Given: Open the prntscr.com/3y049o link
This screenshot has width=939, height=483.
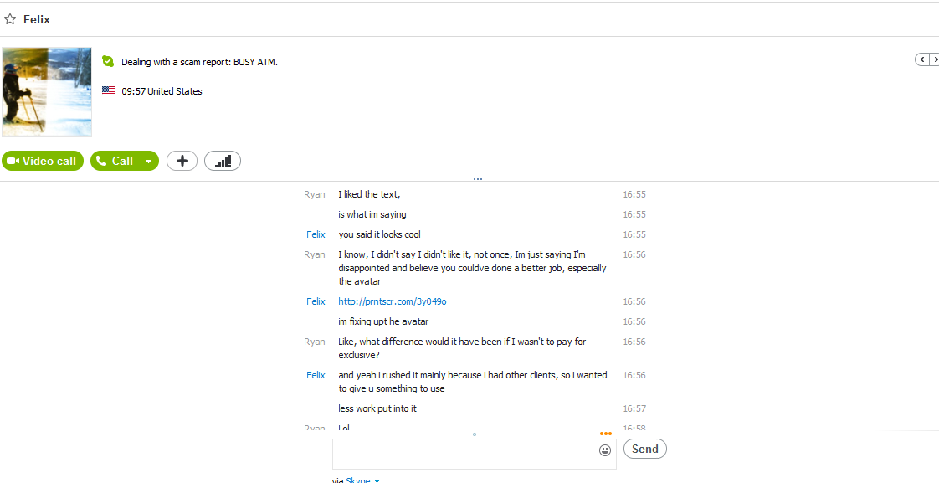Looking at the screenshot, I should tap(393, 301).
